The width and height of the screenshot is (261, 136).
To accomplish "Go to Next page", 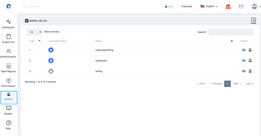I will 237,84.
